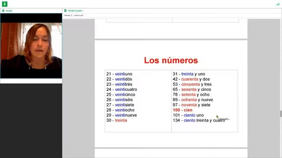Screen dimensions: 282x158
Task: Click the '26 - veintiséis' row
Action: [x=119, y=100]
